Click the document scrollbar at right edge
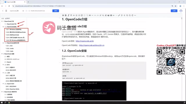Viewport: 186px width, 104px height. point(182,18)
